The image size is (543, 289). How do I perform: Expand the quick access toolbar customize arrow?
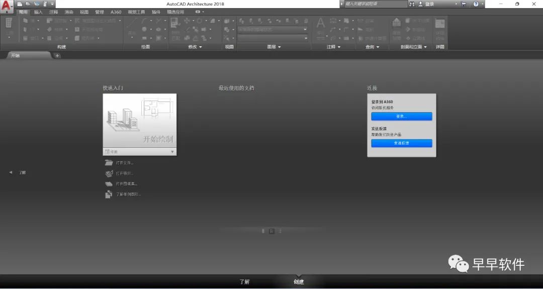click(x=52, y=4)
